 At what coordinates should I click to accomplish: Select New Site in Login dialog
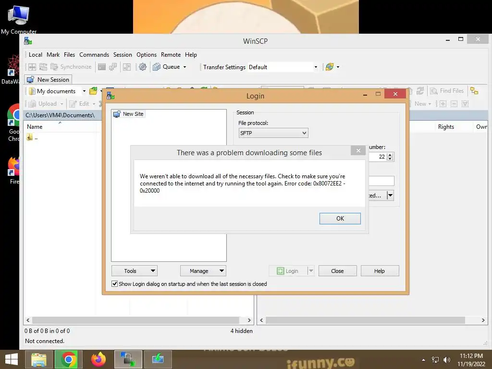click(x=129, y=114)
